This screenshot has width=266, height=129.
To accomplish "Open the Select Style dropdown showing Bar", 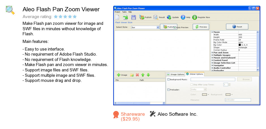I will pyautogui.click(x=145, y=27).
